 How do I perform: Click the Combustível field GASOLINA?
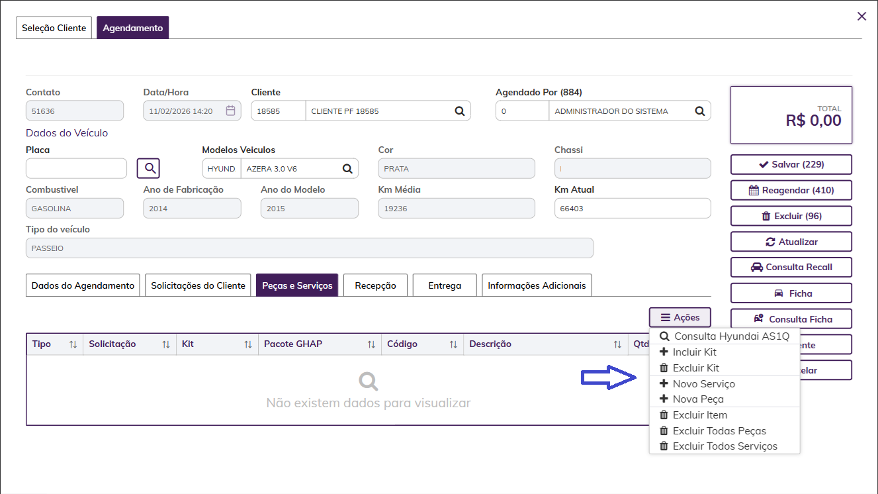click(x=75, y=209)
